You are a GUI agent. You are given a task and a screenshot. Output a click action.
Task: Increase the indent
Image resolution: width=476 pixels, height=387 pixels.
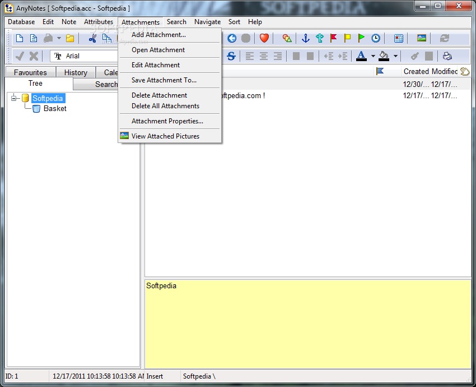342,56
